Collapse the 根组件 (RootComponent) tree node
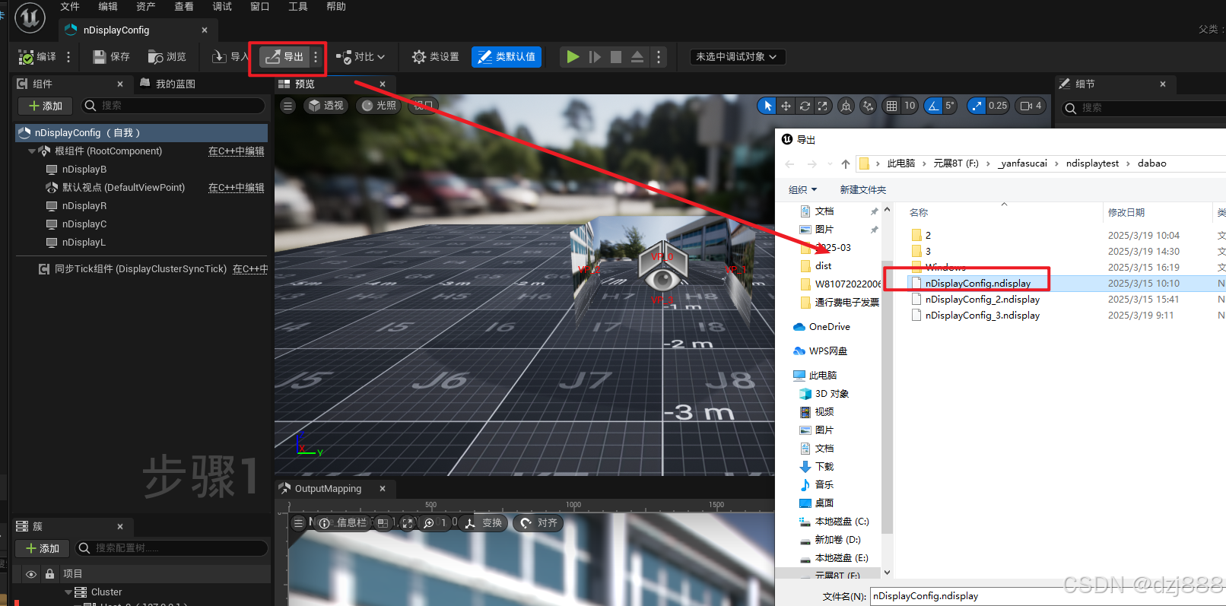This screenshot has height=606, width=1226. click(32, 151)
